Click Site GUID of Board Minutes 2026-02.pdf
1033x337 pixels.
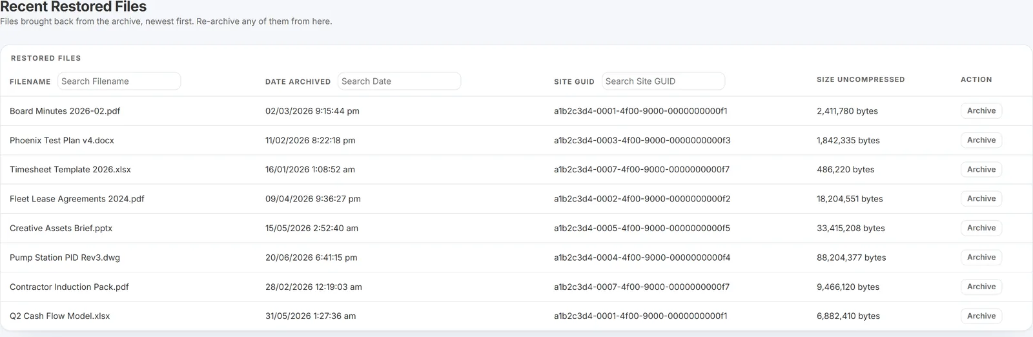[x=640, y=111]
